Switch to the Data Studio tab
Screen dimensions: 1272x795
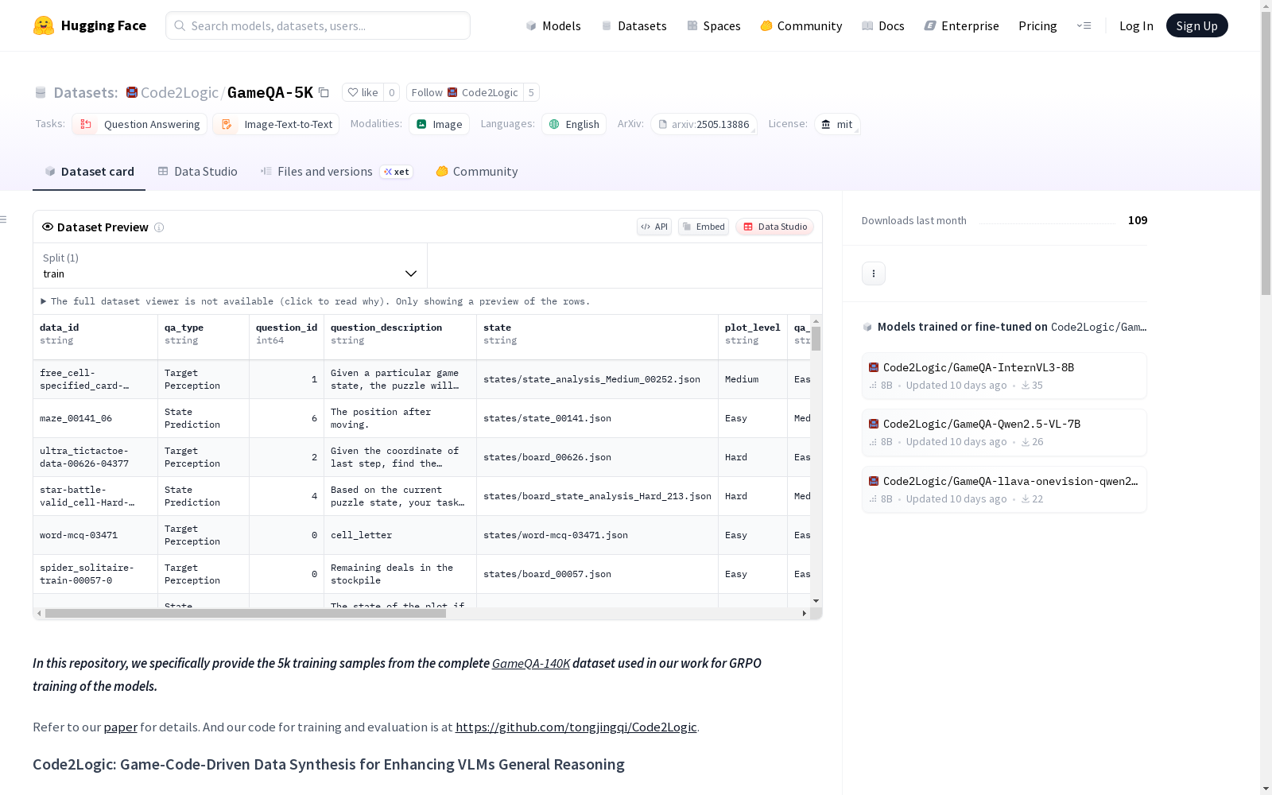click(x=198, y=172)
